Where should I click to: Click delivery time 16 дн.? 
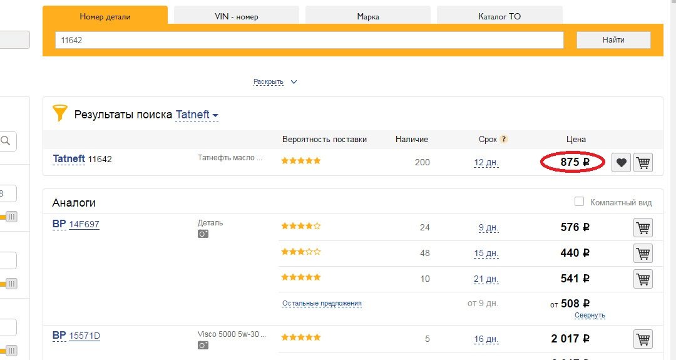pyautogui.click(x=486, y=339)
